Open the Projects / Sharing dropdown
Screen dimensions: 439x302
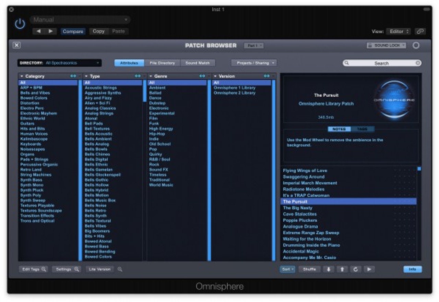click(254, 63)
